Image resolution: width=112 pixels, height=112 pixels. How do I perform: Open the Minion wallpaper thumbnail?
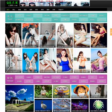click(62, 91)
